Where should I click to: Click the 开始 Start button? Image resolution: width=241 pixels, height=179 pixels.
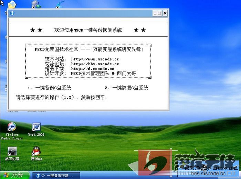tap(15, 175)
